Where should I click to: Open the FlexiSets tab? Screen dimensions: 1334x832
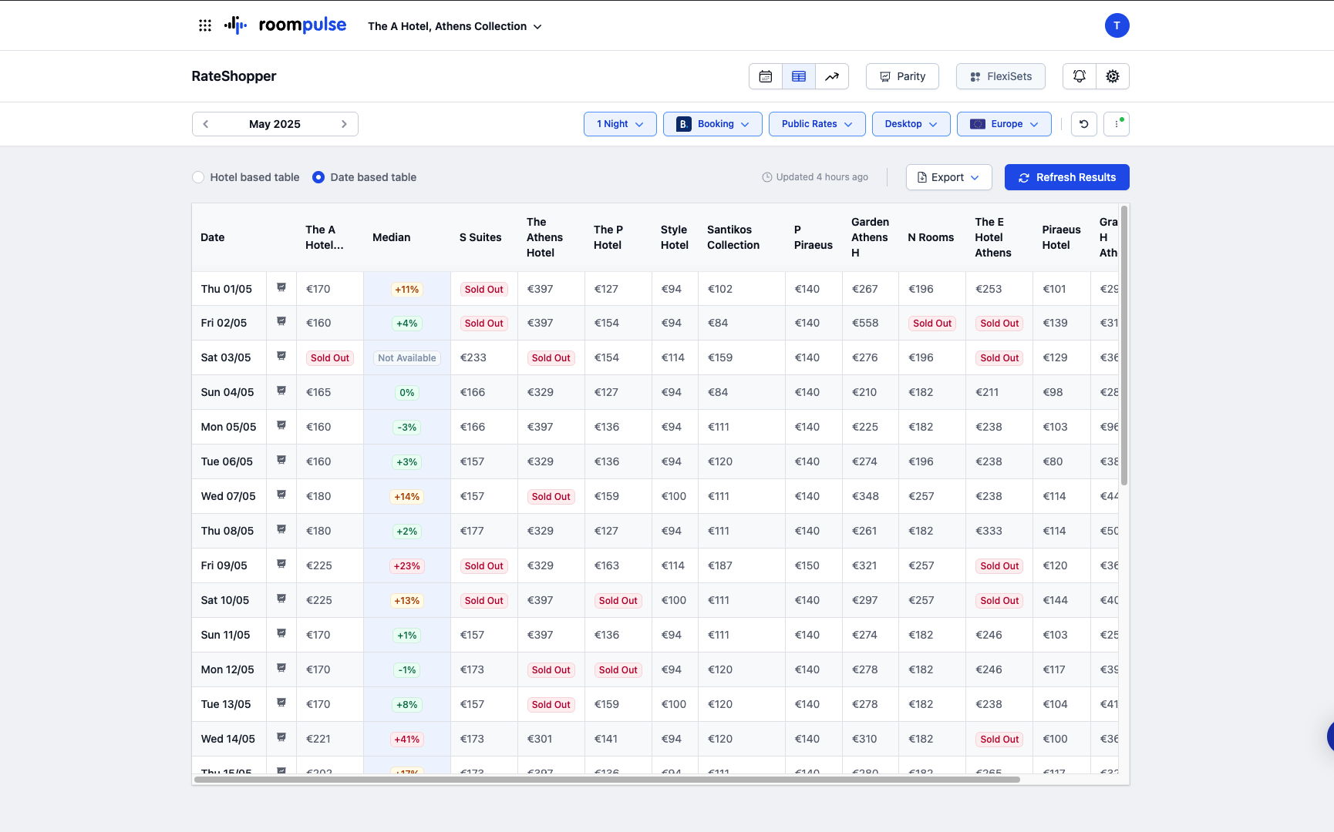(1001, 76)
